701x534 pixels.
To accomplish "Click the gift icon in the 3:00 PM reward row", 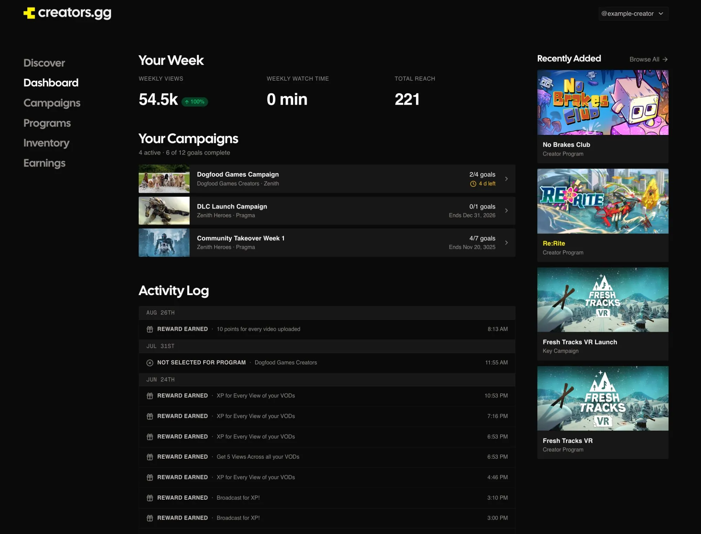I will tap(150, 518).
